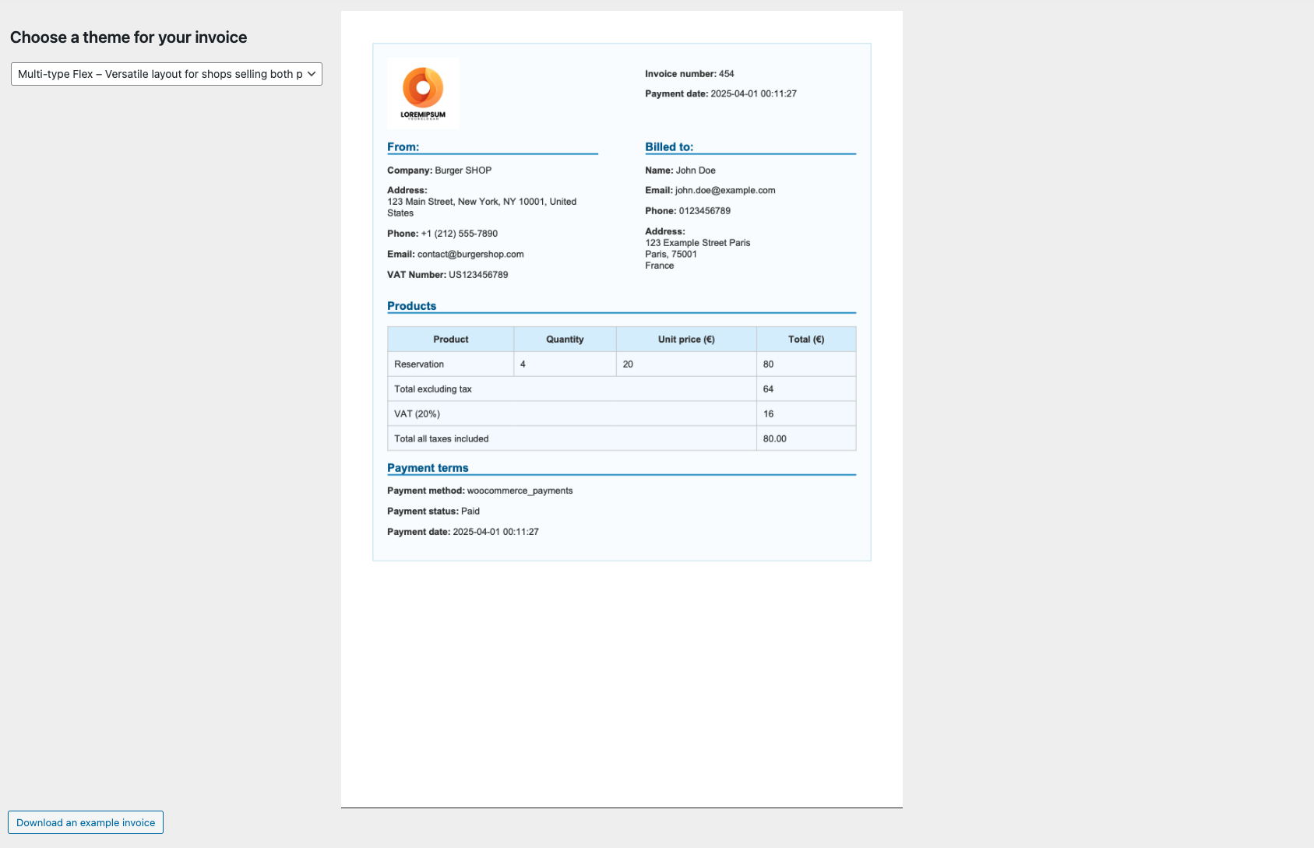
Task: Click Download an example invoice
Action: 85,822
